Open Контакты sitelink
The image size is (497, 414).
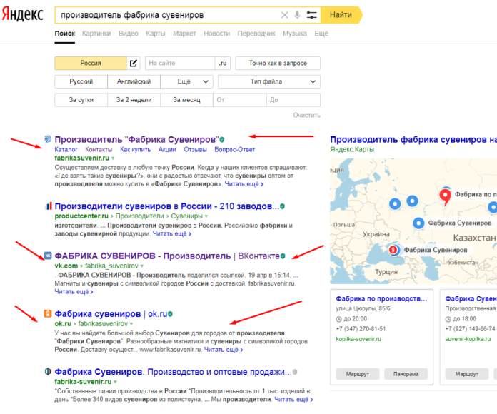point(99,149)
